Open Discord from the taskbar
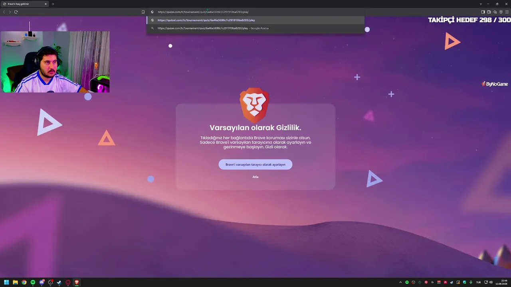Screen dimensions: 511x287 click(42, 282)
